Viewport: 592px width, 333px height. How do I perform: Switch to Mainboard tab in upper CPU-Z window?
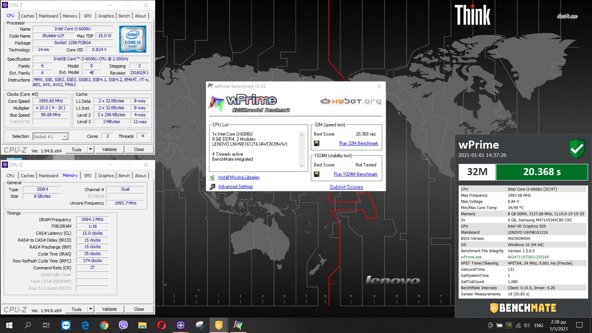click(x=48, y=16)
